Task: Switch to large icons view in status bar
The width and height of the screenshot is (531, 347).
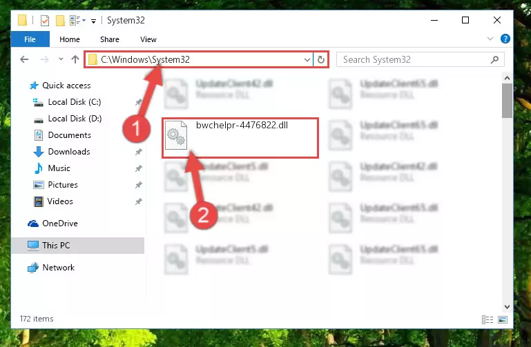Action: [503, 319]
